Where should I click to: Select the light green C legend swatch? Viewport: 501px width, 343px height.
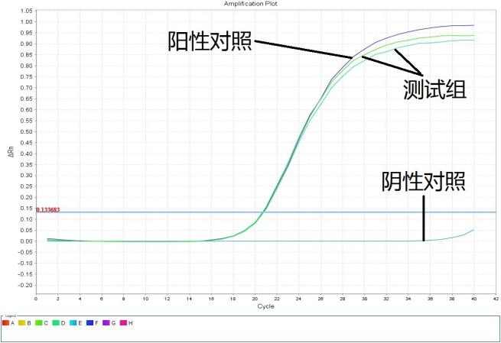(39, 323)
